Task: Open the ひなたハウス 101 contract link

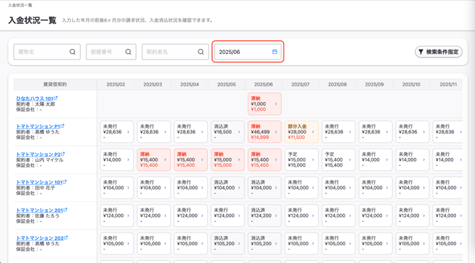Action: pos(35,99)
